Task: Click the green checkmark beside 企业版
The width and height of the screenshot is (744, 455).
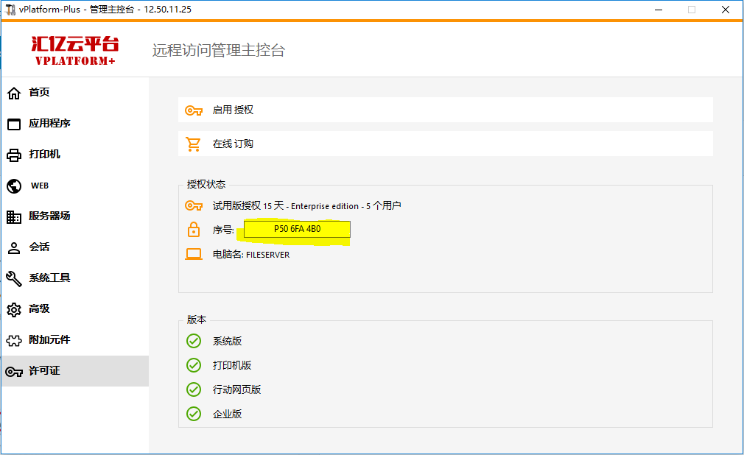Action: 194,414
